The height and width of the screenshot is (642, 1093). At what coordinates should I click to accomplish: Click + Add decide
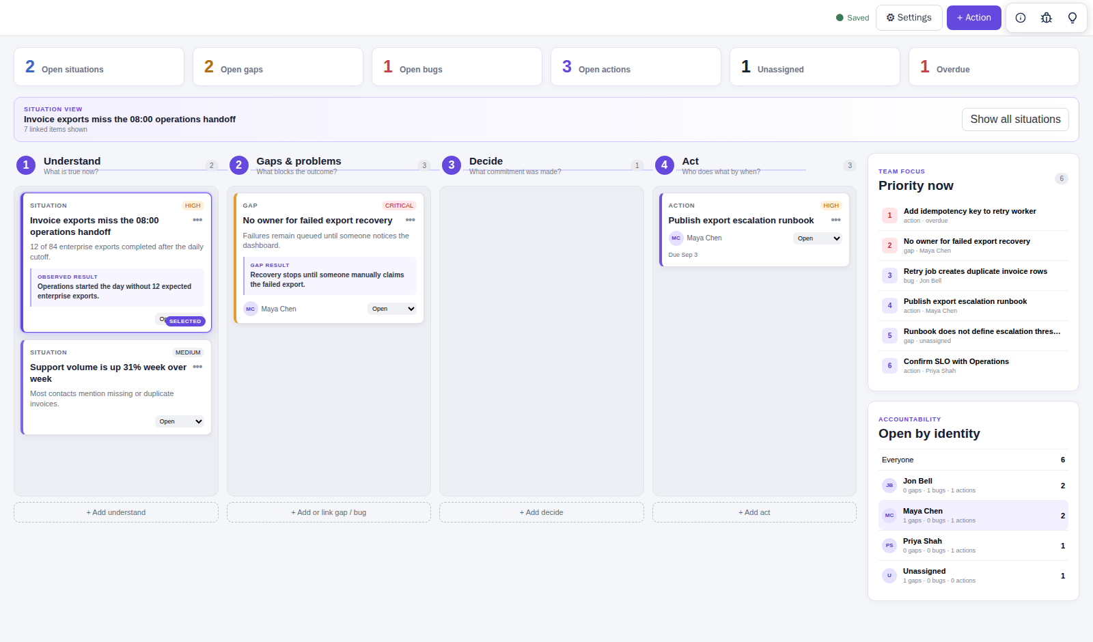click(542, 512)
